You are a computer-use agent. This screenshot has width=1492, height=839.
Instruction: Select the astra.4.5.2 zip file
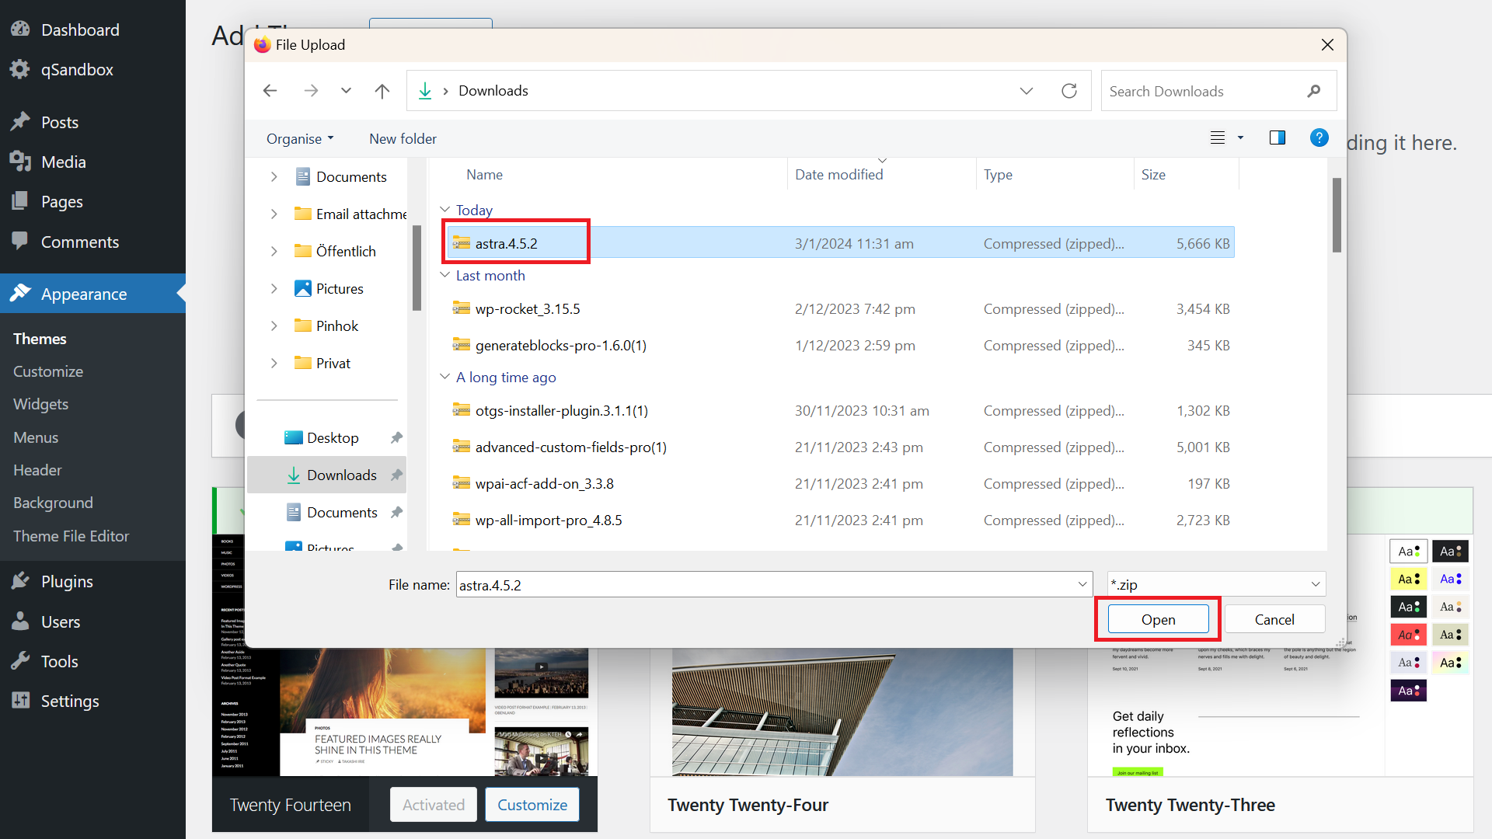tap(840, 243)
